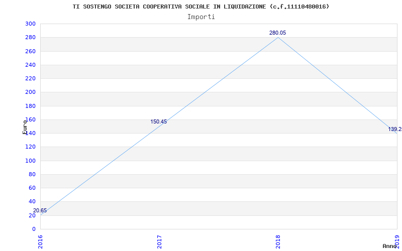Click the 280 y-axis tick label
402x251 pixels.
30,38
